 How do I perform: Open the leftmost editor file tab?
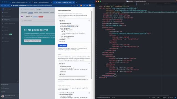(x=106, y=4)
